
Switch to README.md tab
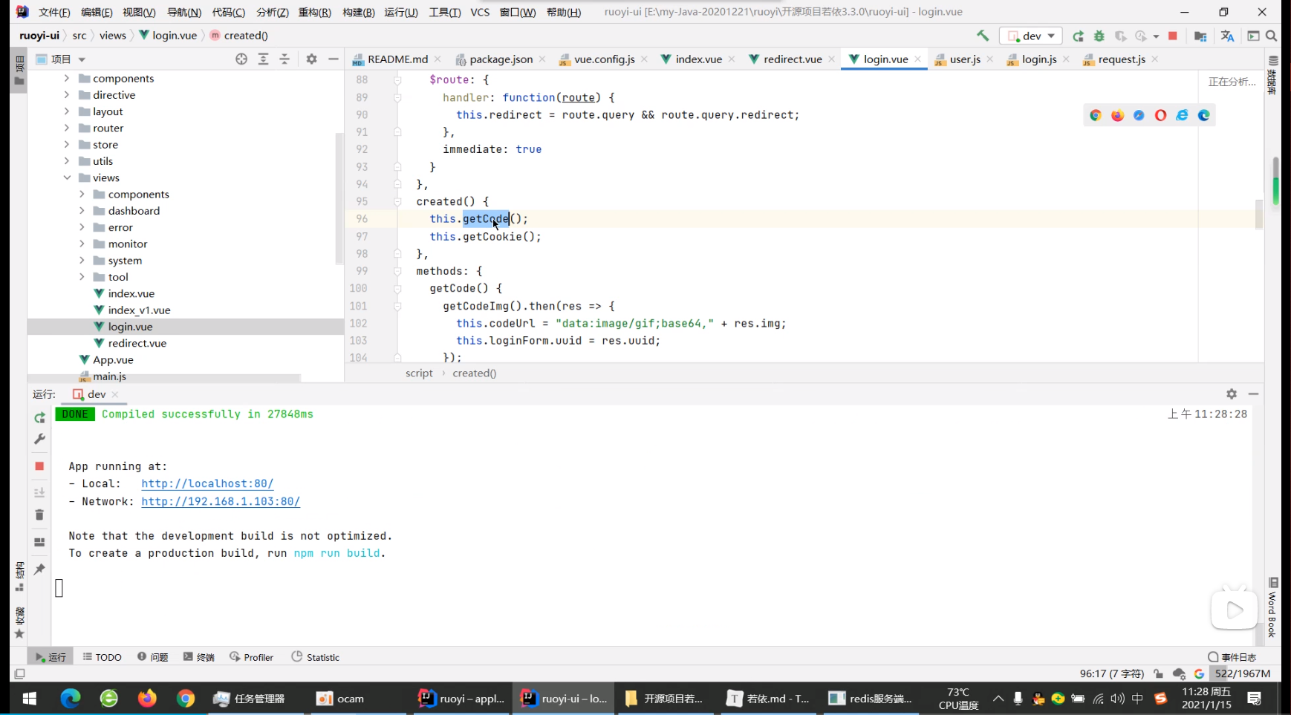(397, 59)
